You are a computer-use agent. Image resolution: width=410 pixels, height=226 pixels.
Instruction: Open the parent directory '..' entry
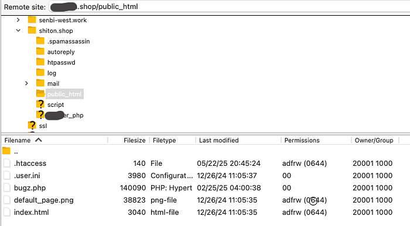(16, 151)
